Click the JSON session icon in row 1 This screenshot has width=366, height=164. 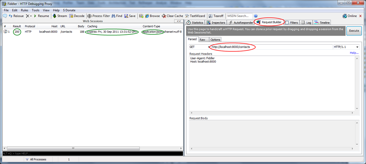[x=5, y=32]
